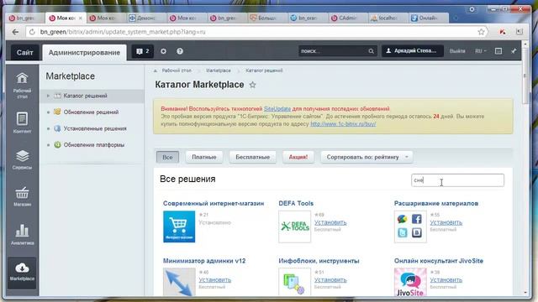
Task: Click the Минимизатор админки arrow thumbnail
Action: 179,282
